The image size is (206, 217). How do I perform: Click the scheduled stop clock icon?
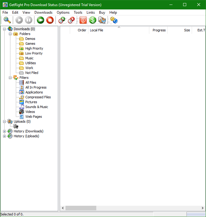coord(71,20)
